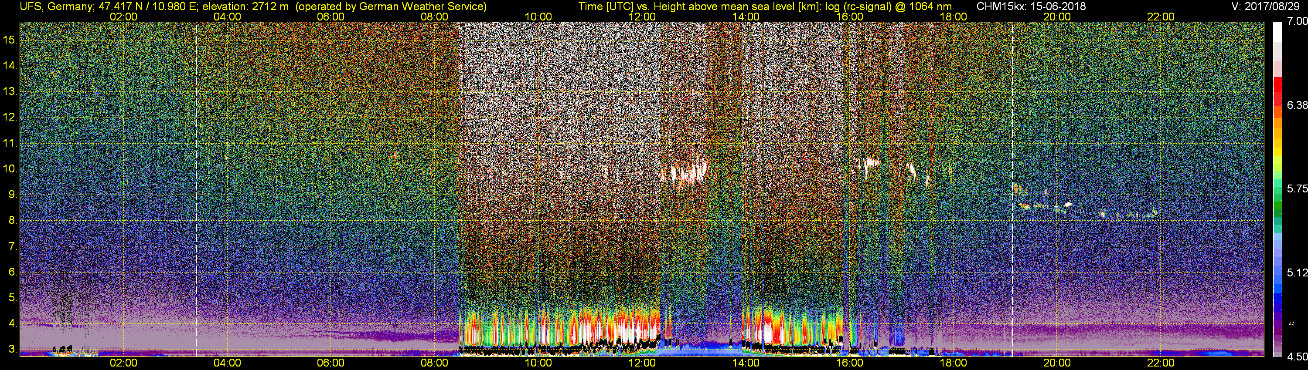Click the "5." km height axis label
The height and width of the screenshot is (370, 1308).
click(13, 298)
